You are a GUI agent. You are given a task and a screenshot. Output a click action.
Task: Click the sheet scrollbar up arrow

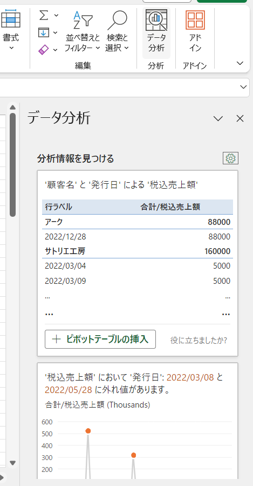(12, 107)
